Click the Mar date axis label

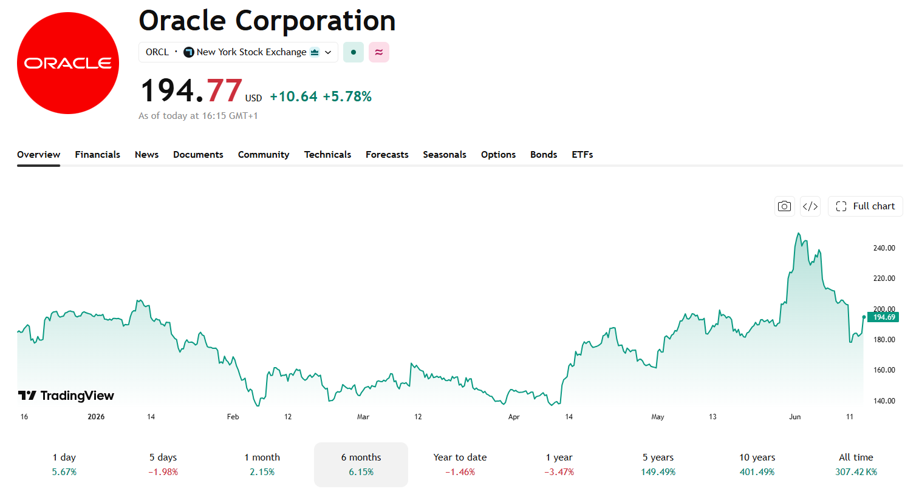click(x=363, y=417)
